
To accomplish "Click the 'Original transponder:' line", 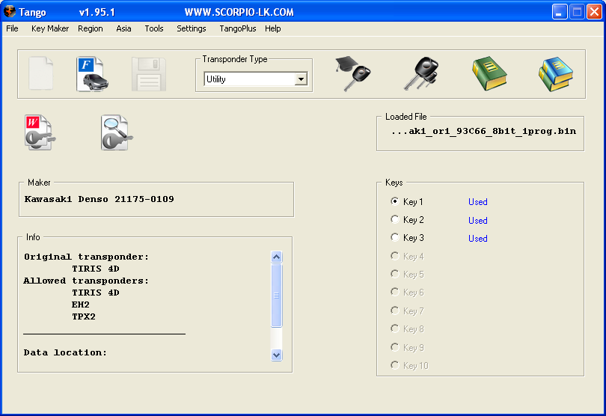I will click(86, 257).
